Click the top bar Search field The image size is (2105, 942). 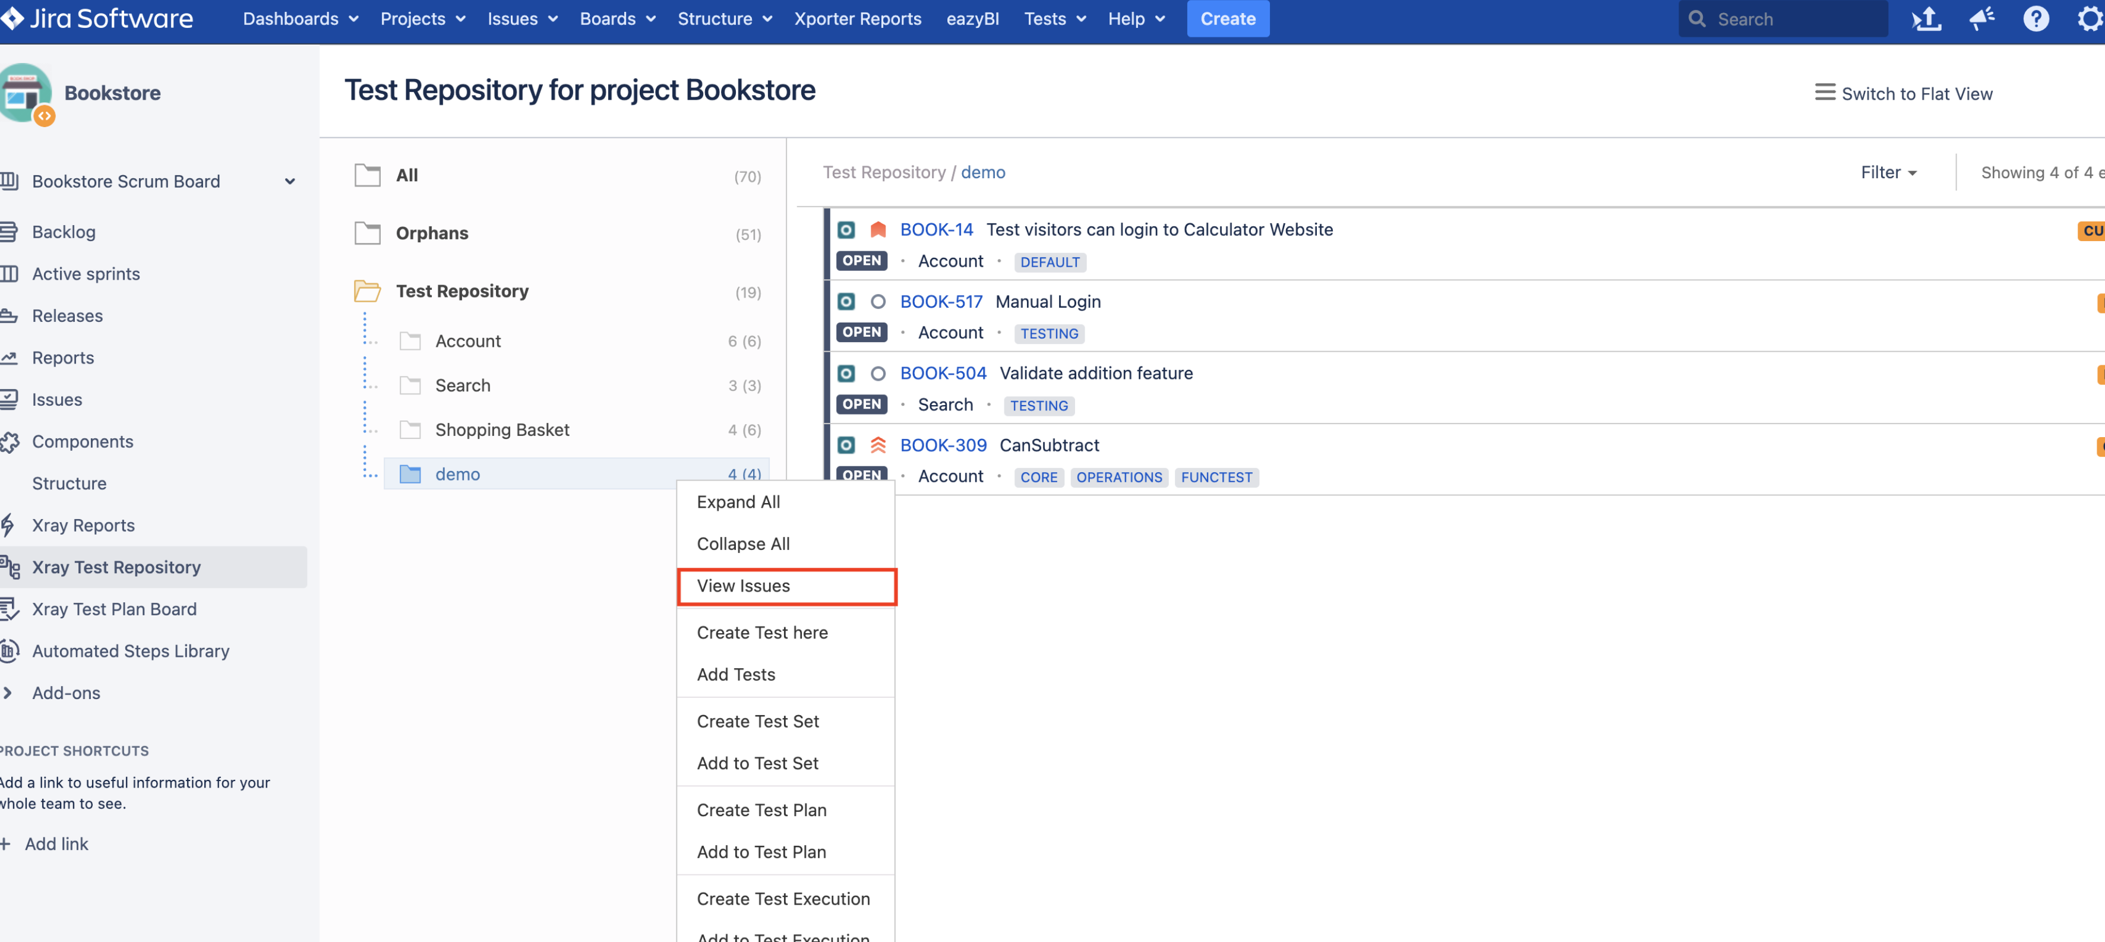coord(1782,18)
